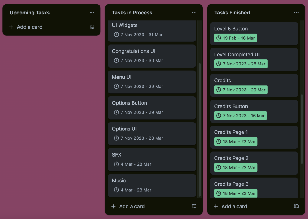
Task: Click template icon in Tasks Finished list
Action: point(296,206)
